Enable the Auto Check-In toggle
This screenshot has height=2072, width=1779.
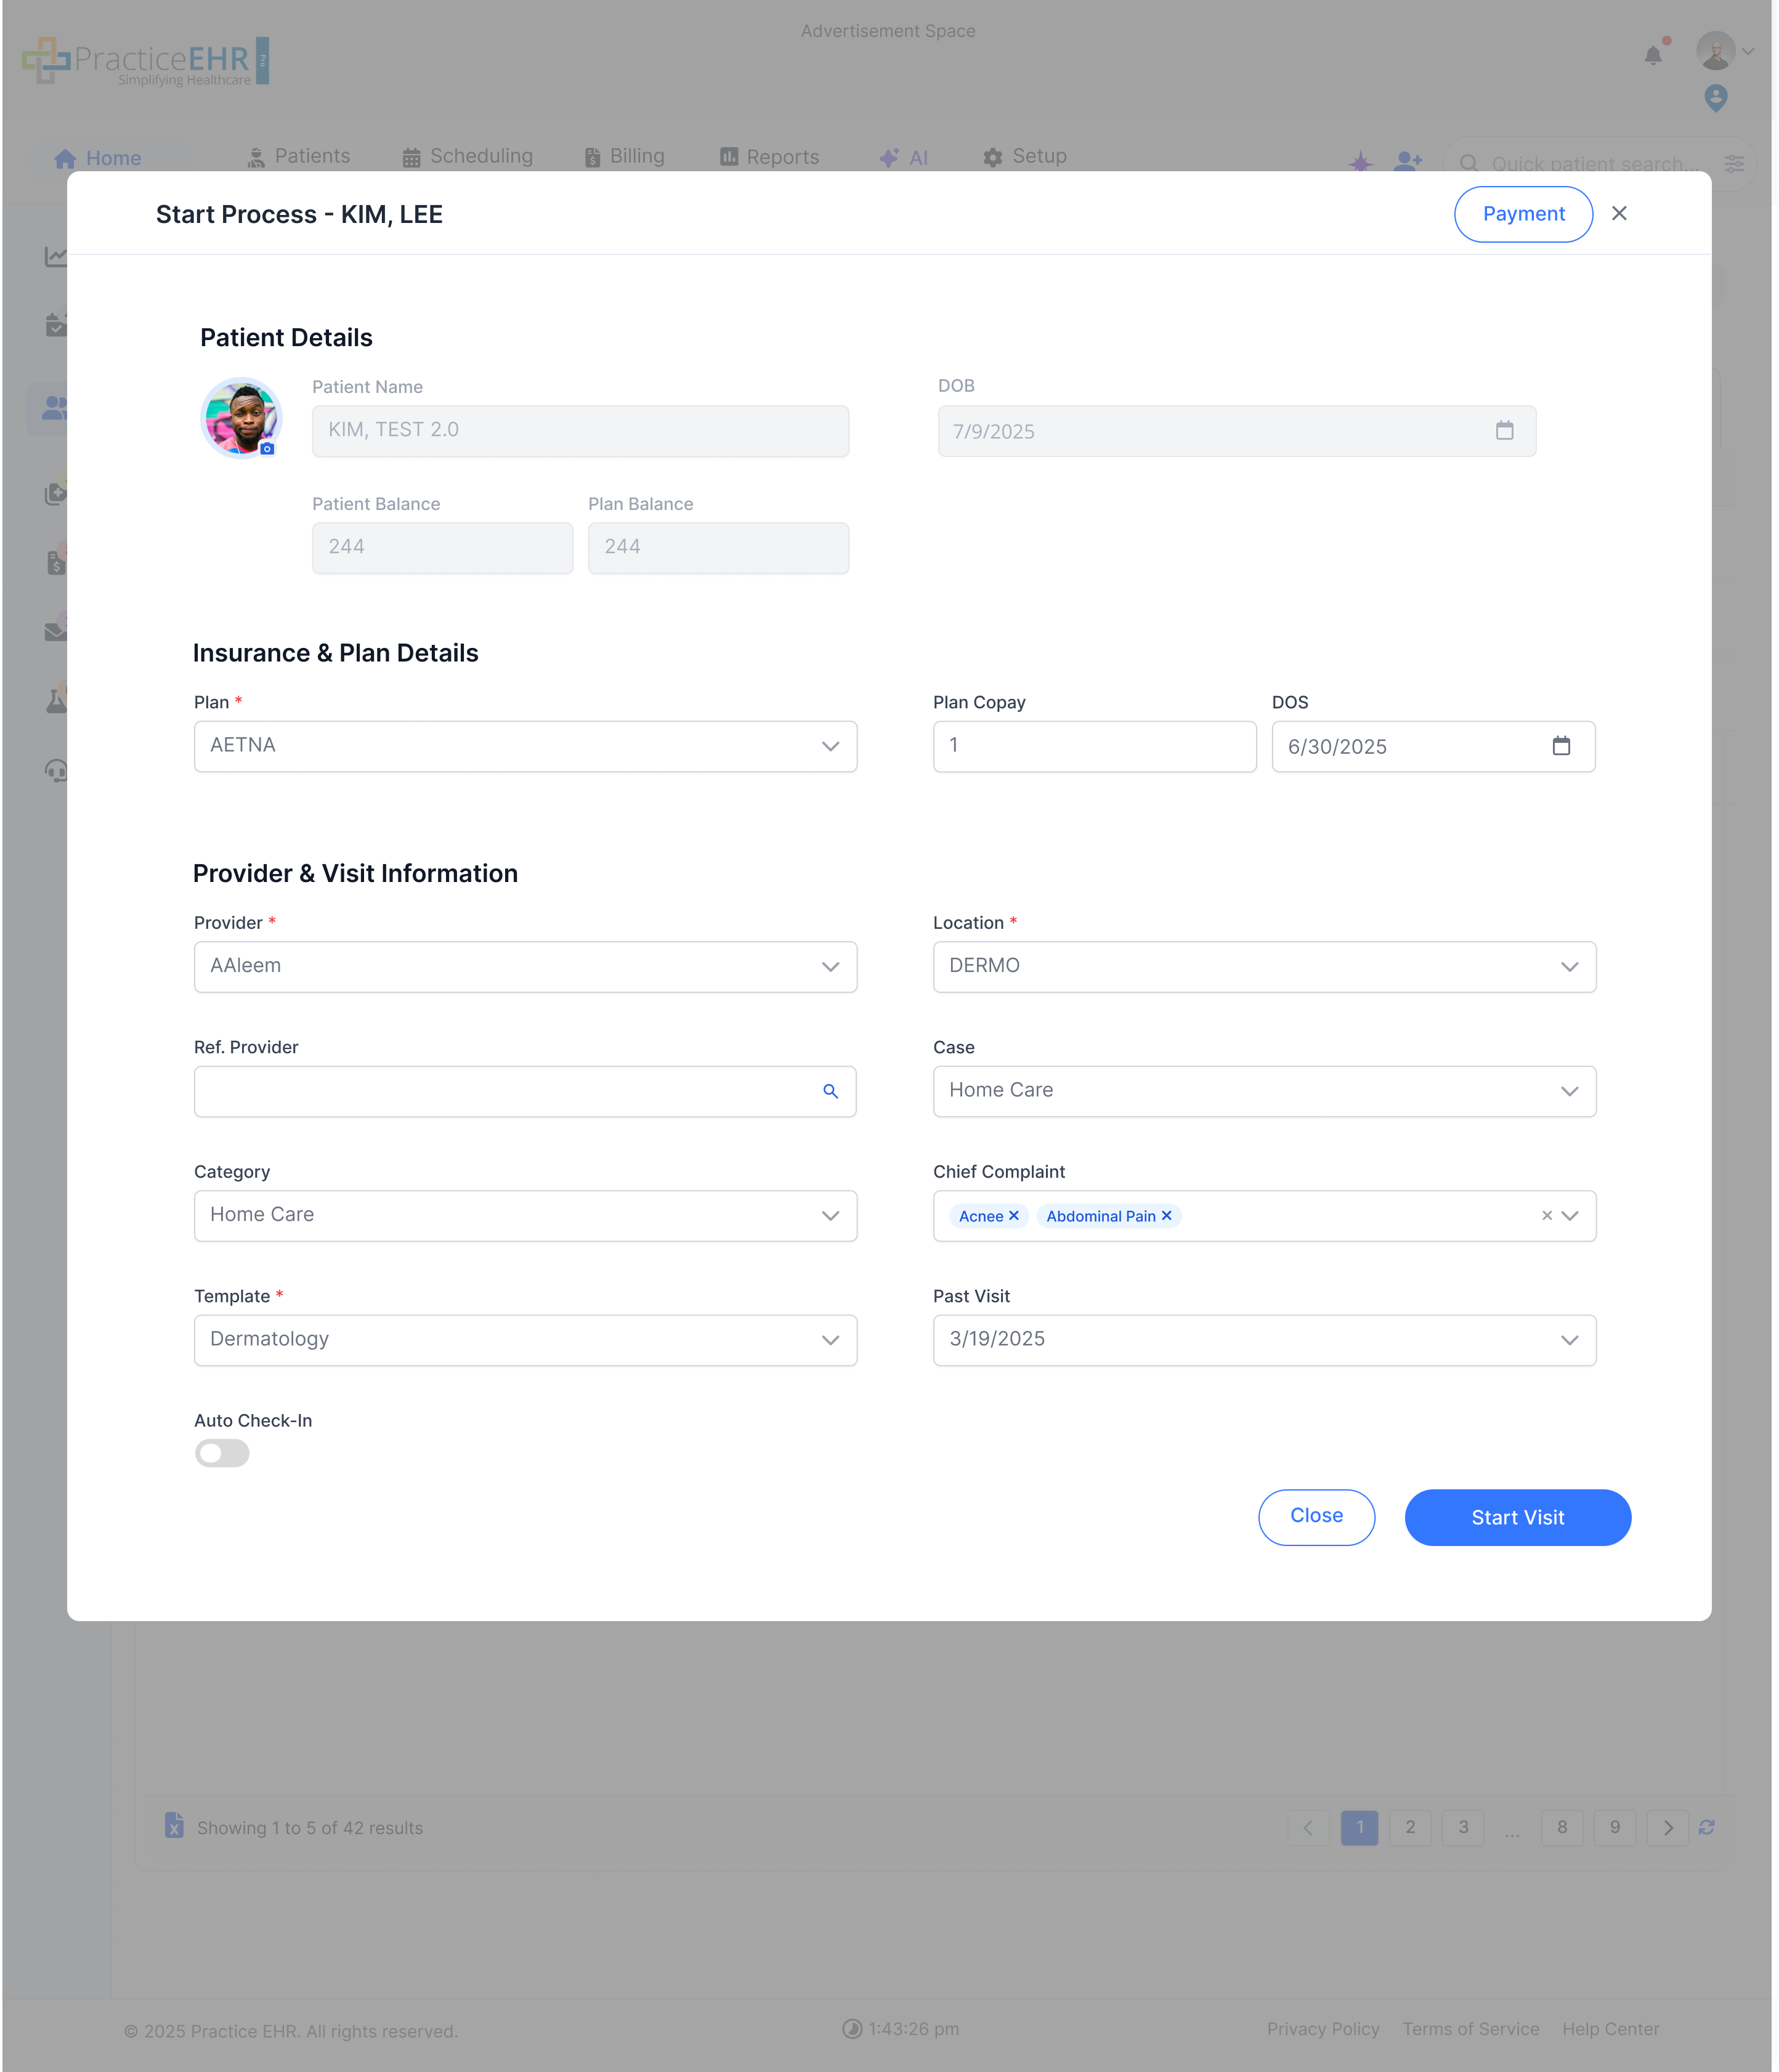point(222,1453)
